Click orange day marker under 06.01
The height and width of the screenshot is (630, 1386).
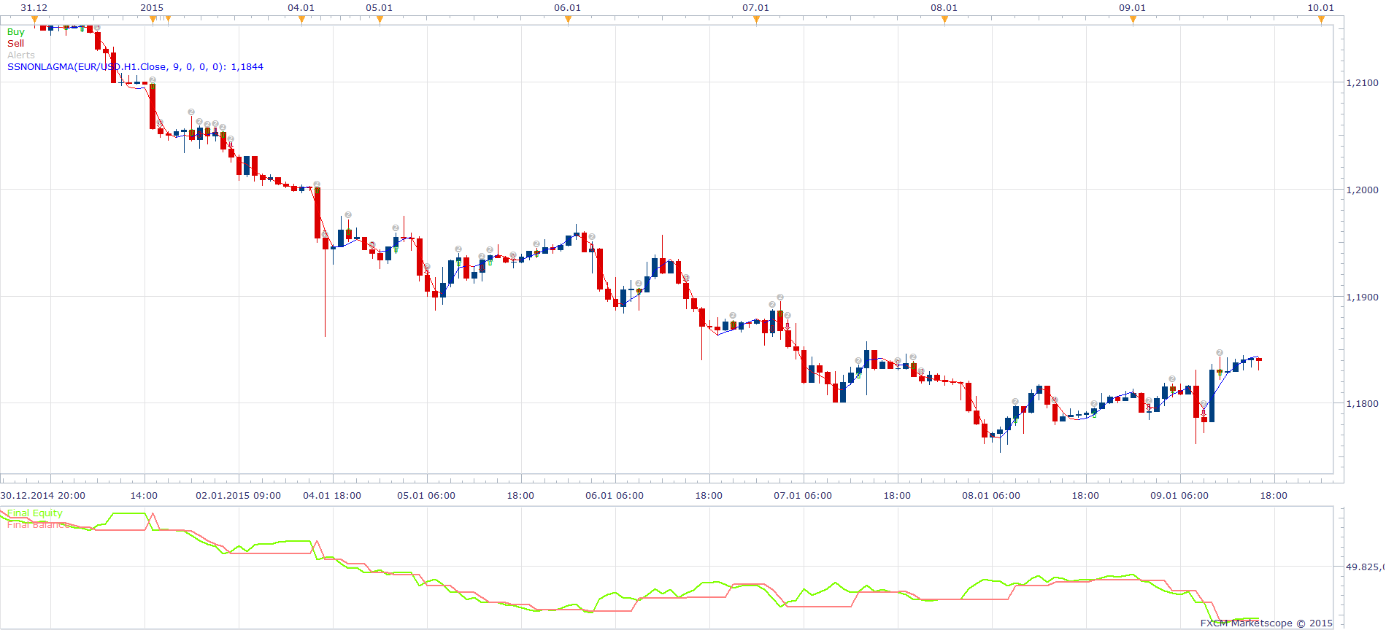568,20
